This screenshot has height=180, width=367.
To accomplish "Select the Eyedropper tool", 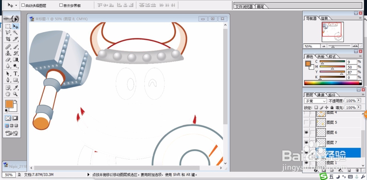I will tap(15, 88).
